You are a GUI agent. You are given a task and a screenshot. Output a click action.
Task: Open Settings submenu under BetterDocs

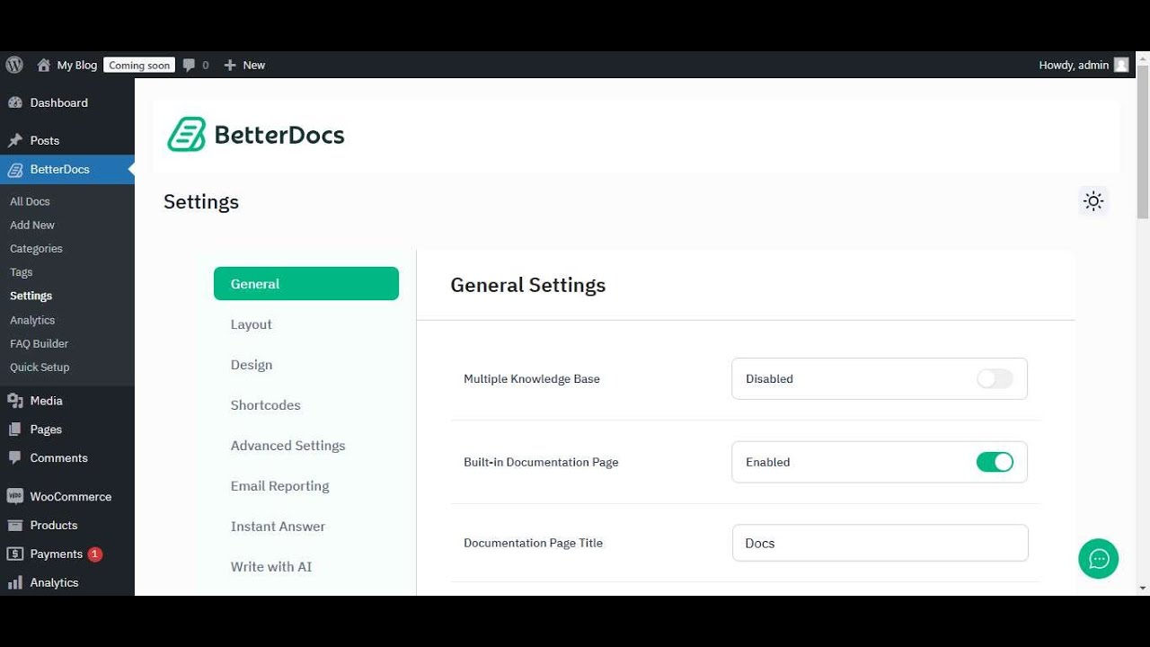click(31, 296)
